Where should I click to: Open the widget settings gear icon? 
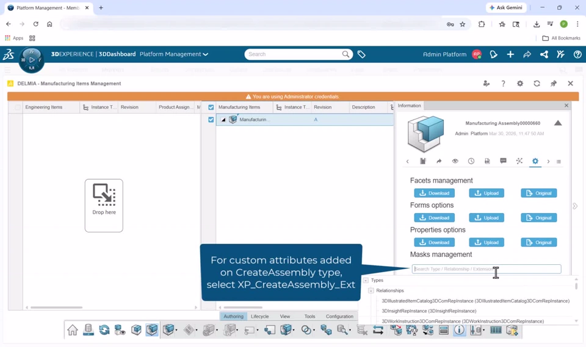tap(520, 83)
